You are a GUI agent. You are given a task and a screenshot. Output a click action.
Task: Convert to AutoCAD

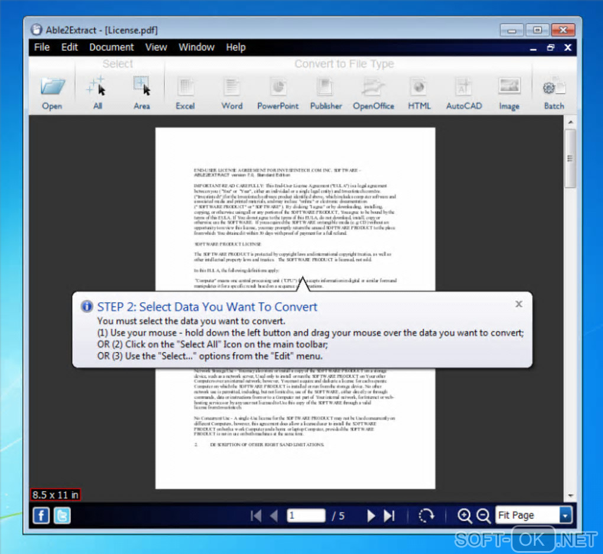tap(464, 93)
